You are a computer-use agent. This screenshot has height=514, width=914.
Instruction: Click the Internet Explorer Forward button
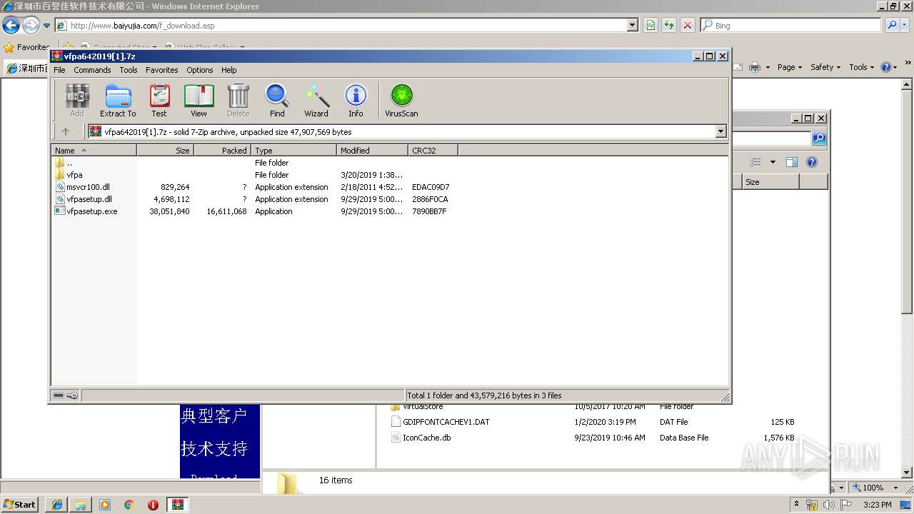(30, 26)
